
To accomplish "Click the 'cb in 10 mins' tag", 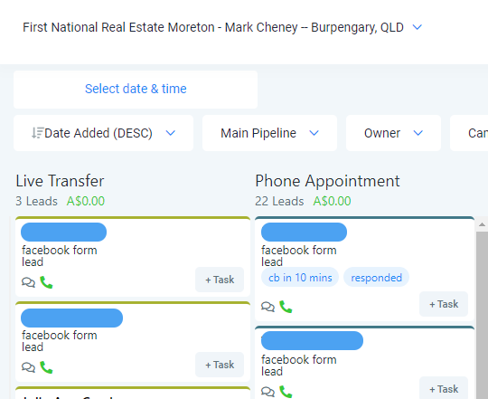I will pyautogui.click(x=300, y=277).
